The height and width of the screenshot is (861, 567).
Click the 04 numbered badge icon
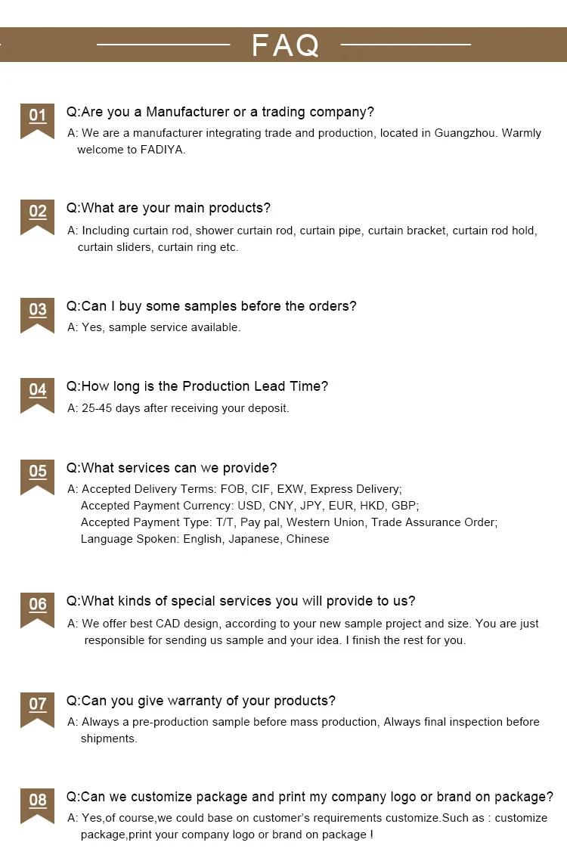(x=37, y=392)
